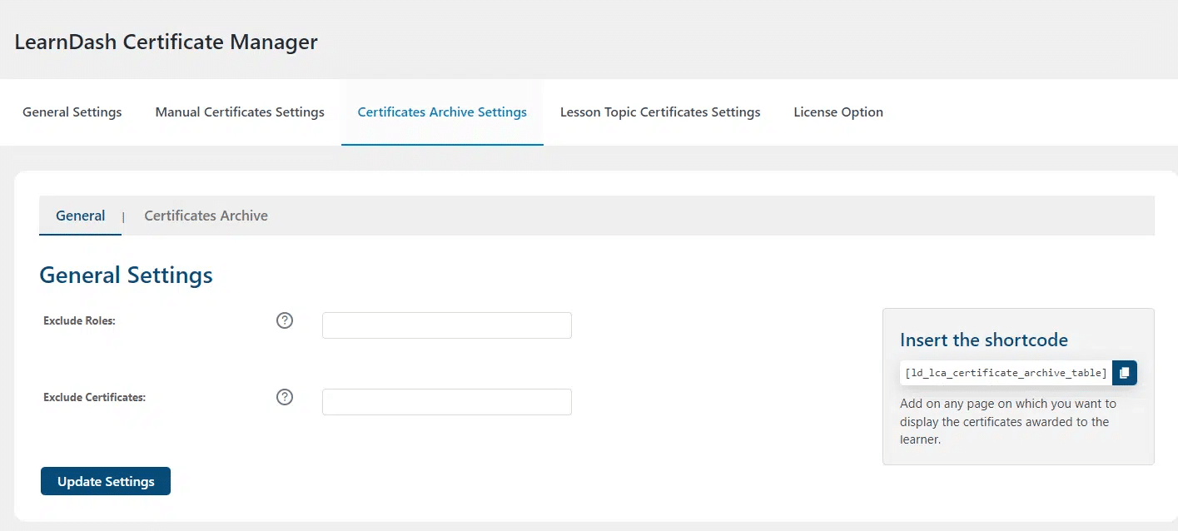Click the General Settings section heading
1178x531 pixels.
pos(127,275)
